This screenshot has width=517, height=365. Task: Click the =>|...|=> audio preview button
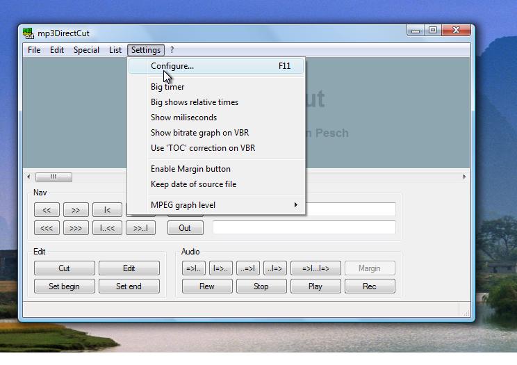315,268
